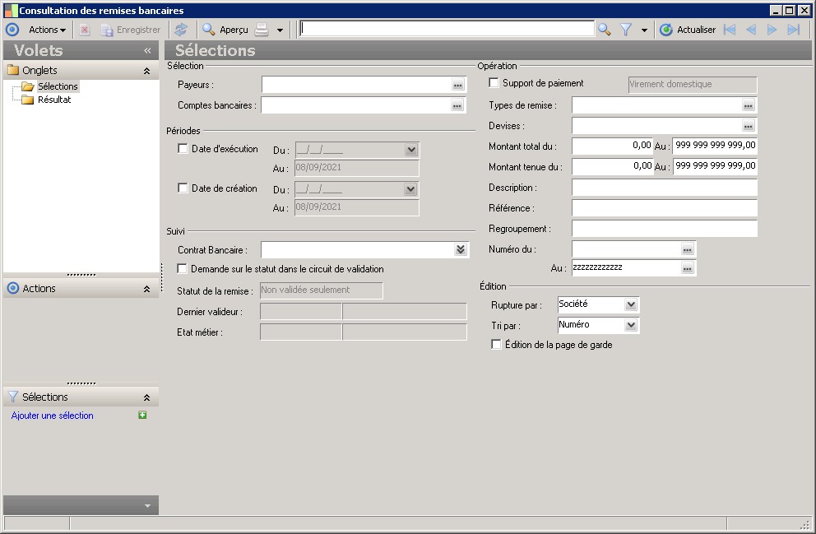Click the window title bar application icon
The height and width of the screenshot is (534, 816).
point(11,11)
